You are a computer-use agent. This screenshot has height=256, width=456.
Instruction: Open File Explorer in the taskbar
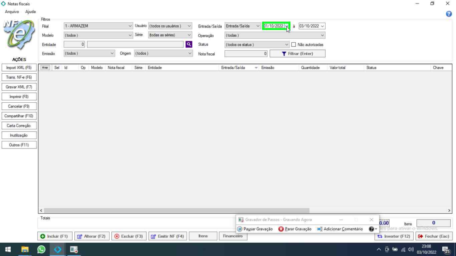[25, 249]
